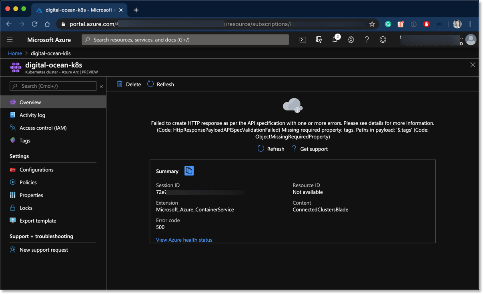The width and height of the screenshot is (483, 294).
Task: Open Chrome's three-dot menu
Action: (x=470, y=24)
